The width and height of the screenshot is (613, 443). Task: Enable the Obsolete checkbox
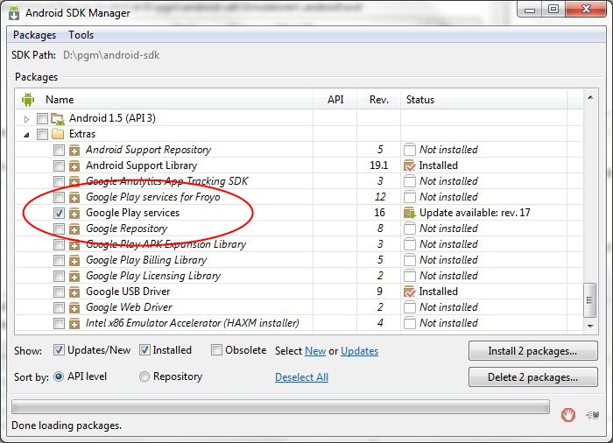(216, 350)
